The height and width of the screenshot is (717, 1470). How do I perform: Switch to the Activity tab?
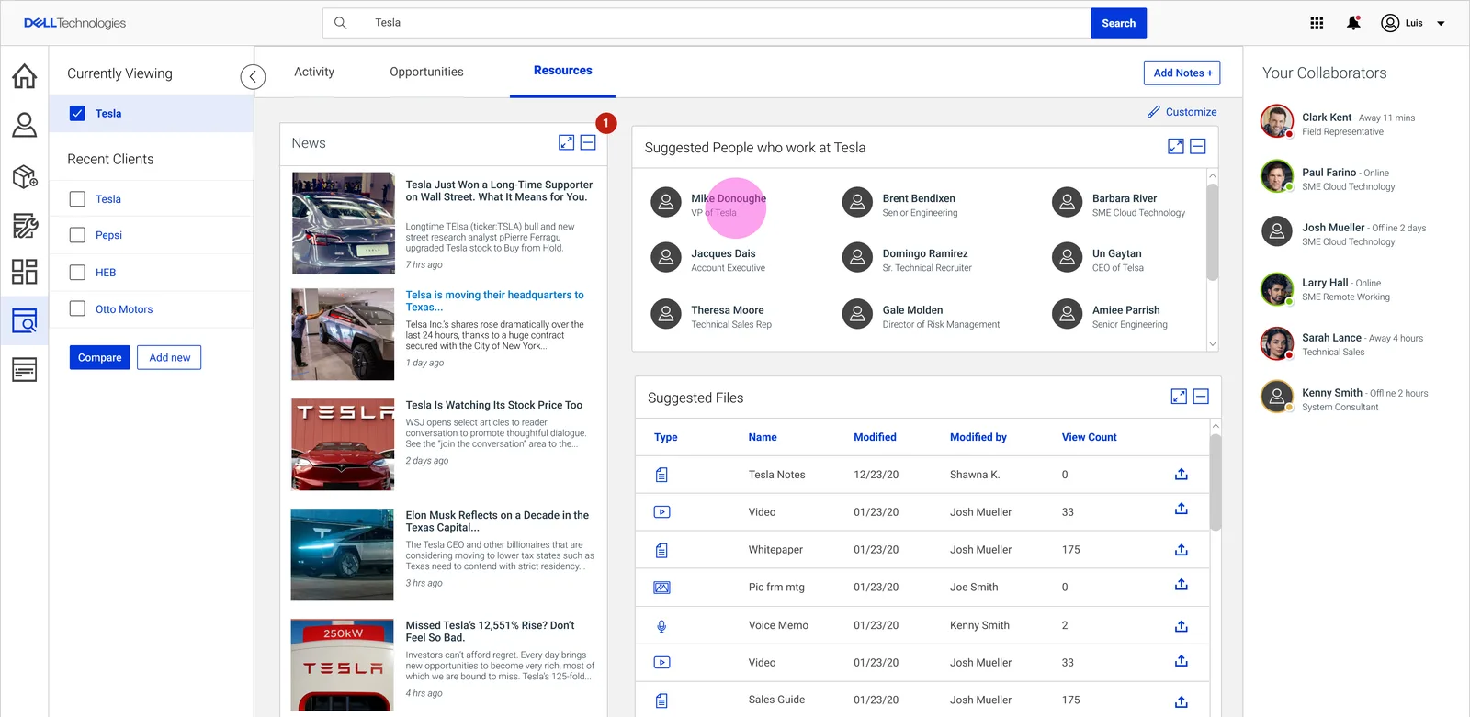click(x=314, y=72)
